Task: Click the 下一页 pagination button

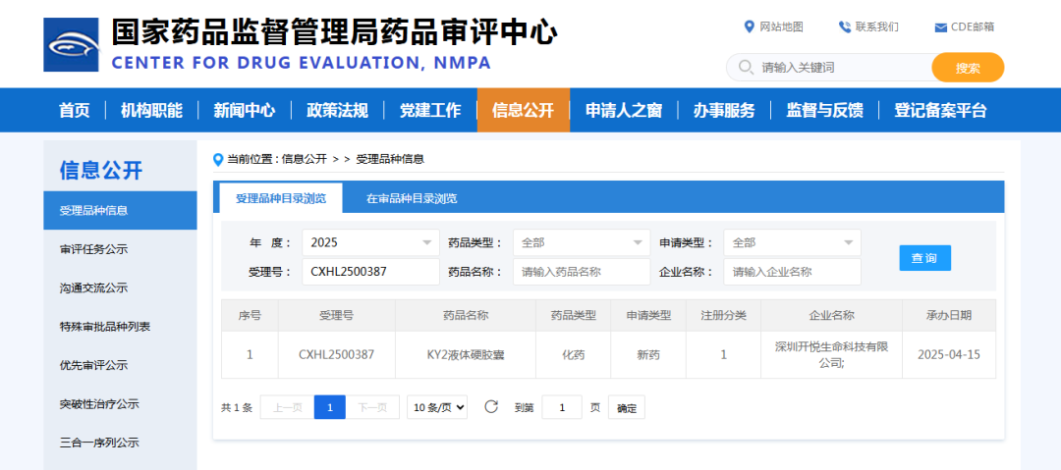Action: coord(372,407)
